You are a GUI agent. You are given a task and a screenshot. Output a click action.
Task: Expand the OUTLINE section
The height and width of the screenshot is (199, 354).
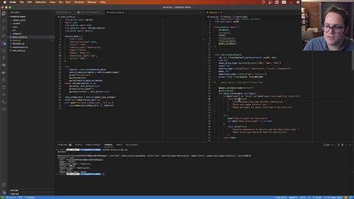[14, 190]
